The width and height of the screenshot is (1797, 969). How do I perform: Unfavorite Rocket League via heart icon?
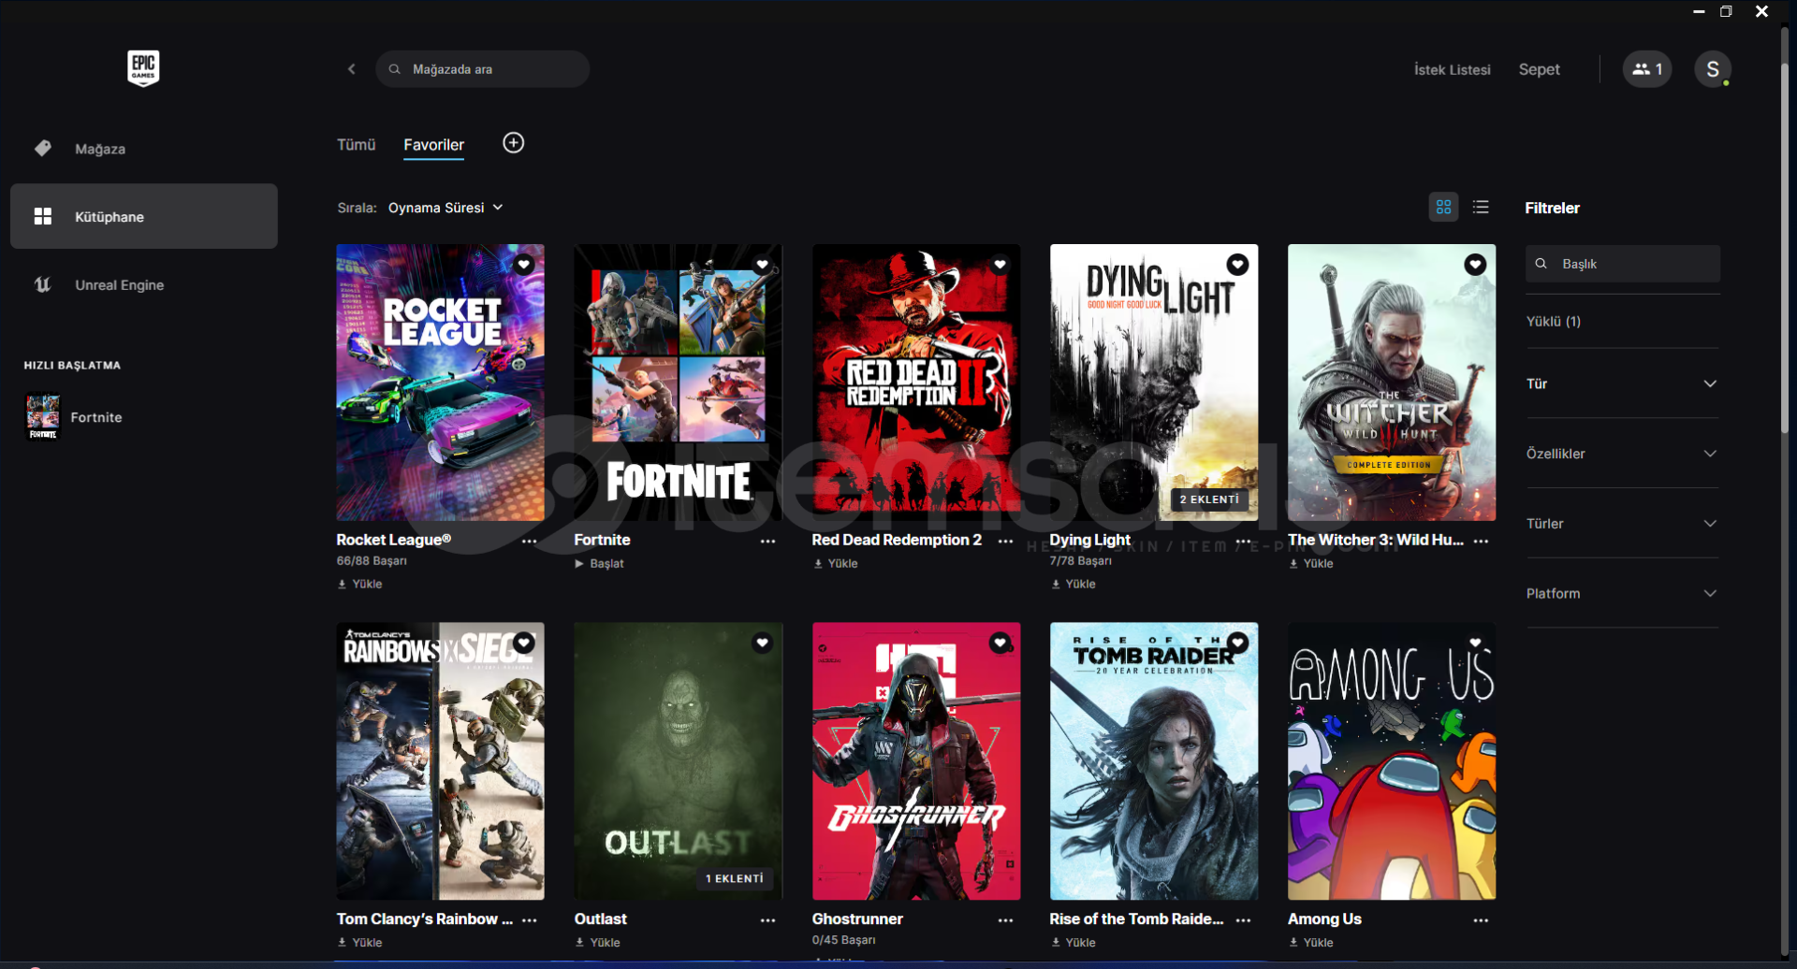click(x=524, y=265)
